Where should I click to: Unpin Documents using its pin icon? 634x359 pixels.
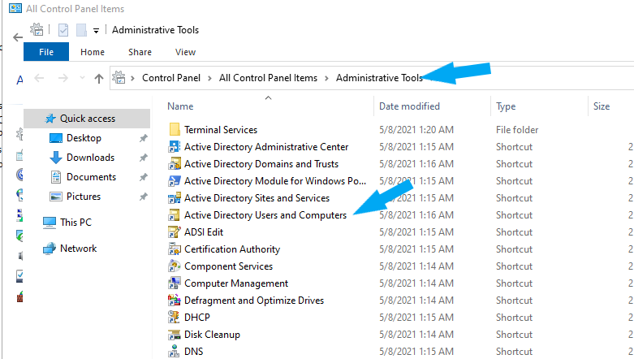click(143, 177)
